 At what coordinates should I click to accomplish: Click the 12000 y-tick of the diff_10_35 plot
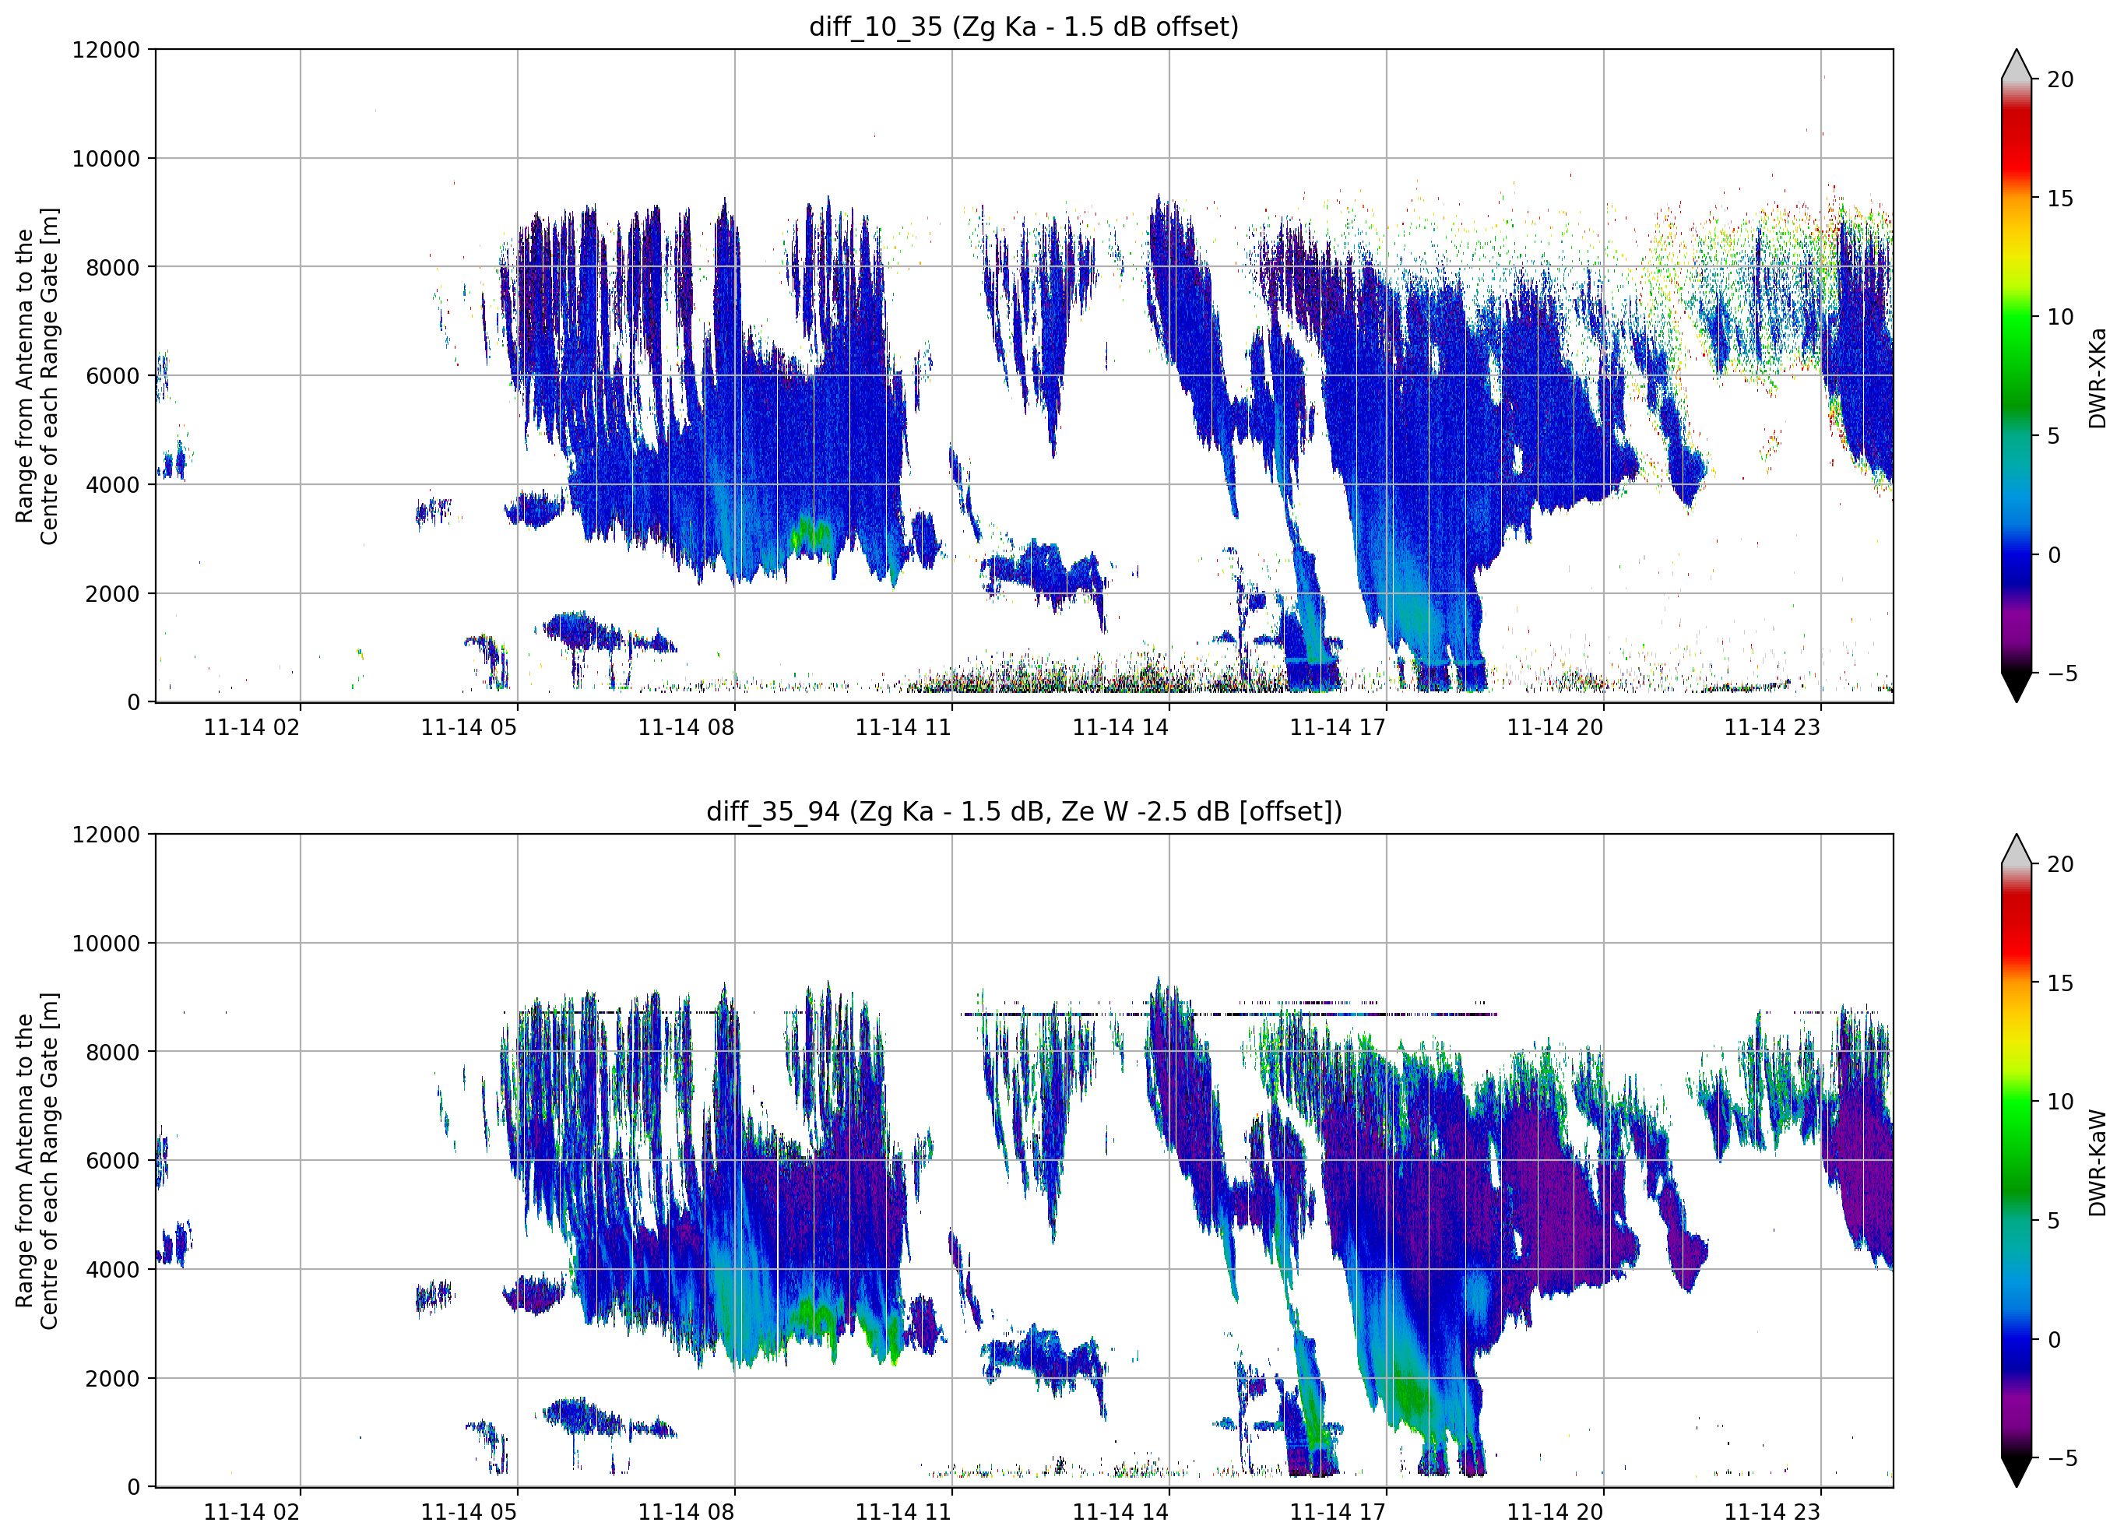(106, 50)
